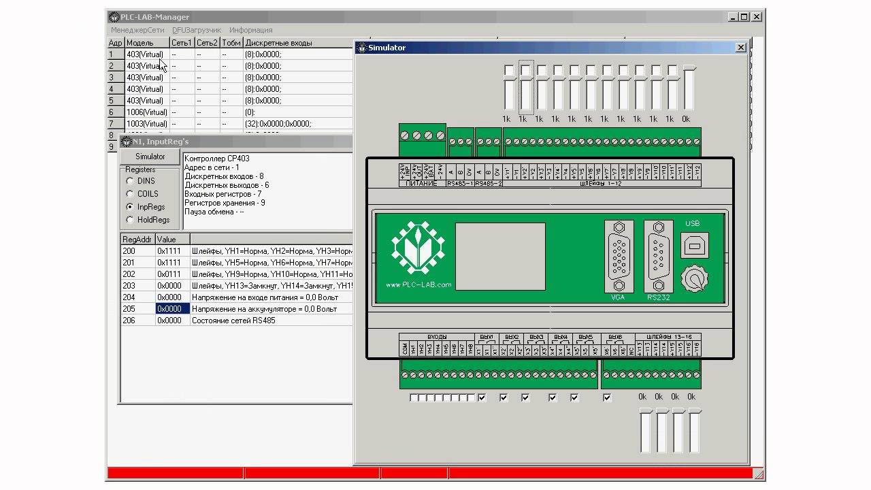This screenshot has width=871, height=490.
Task: Click the RS485-1 terminal label
Action: coord(460,184)
